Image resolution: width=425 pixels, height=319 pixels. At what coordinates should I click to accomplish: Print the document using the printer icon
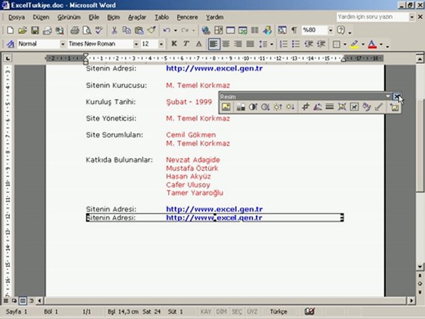pos(74,30)
